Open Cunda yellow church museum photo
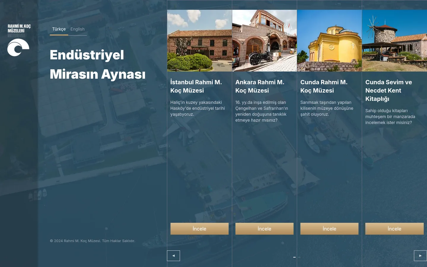This screenshot has width=427, height=267. coord(329,41)
